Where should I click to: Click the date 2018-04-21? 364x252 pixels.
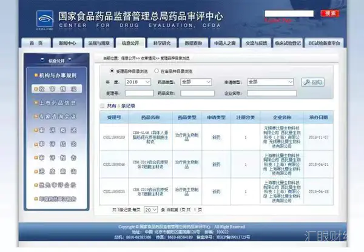click(318, 164)
